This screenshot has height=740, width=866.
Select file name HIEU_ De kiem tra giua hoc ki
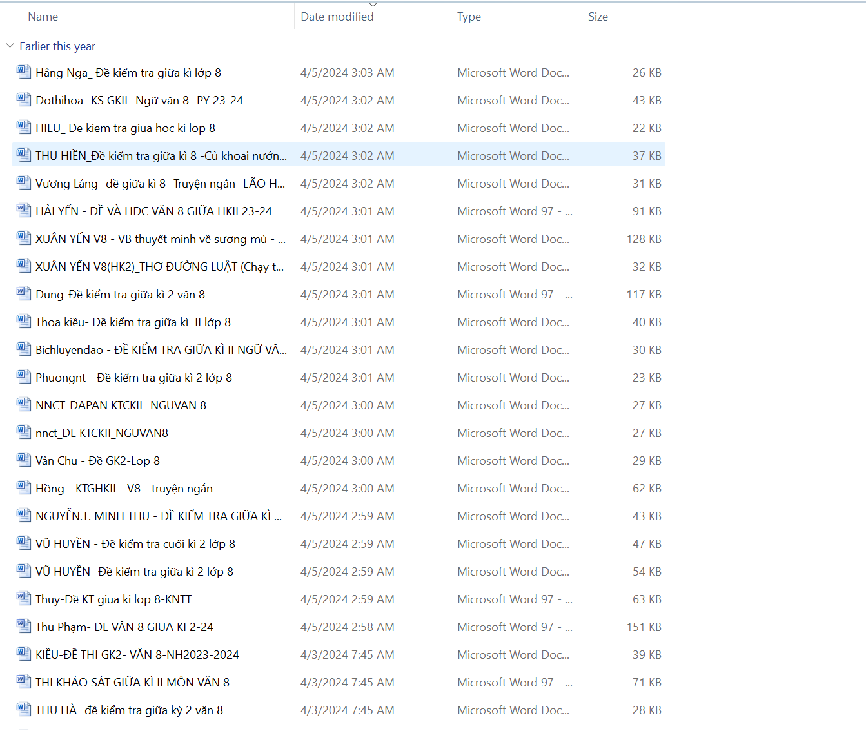pos(126,128)
